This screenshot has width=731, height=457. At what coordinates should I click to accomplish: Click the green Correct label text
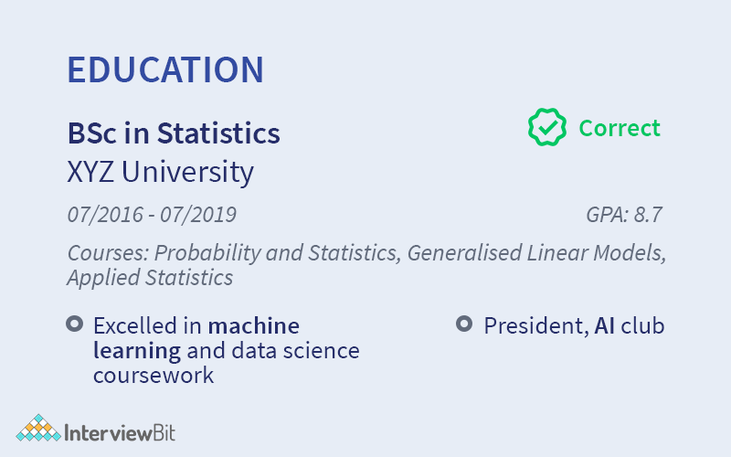[620, 128]
